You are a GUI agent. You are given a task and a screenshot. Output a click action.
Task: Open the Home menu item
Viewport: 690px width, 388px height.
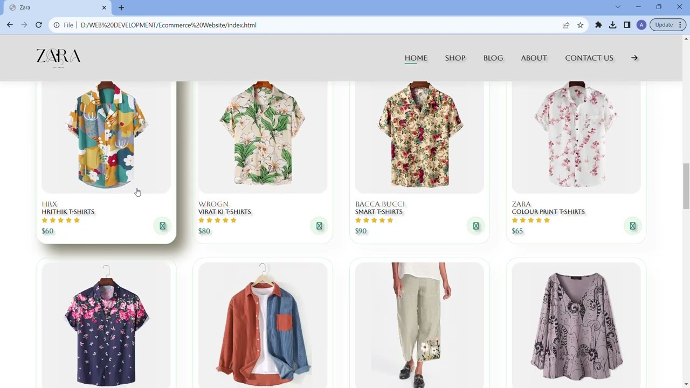pyautogui.click(x=416, y=58)
